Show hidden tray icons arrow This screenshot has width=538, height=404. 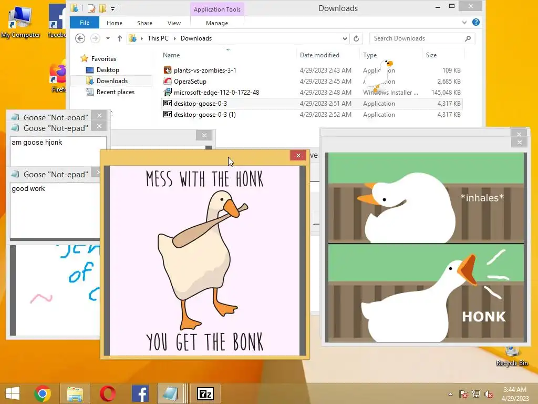[x=450, y=394]
